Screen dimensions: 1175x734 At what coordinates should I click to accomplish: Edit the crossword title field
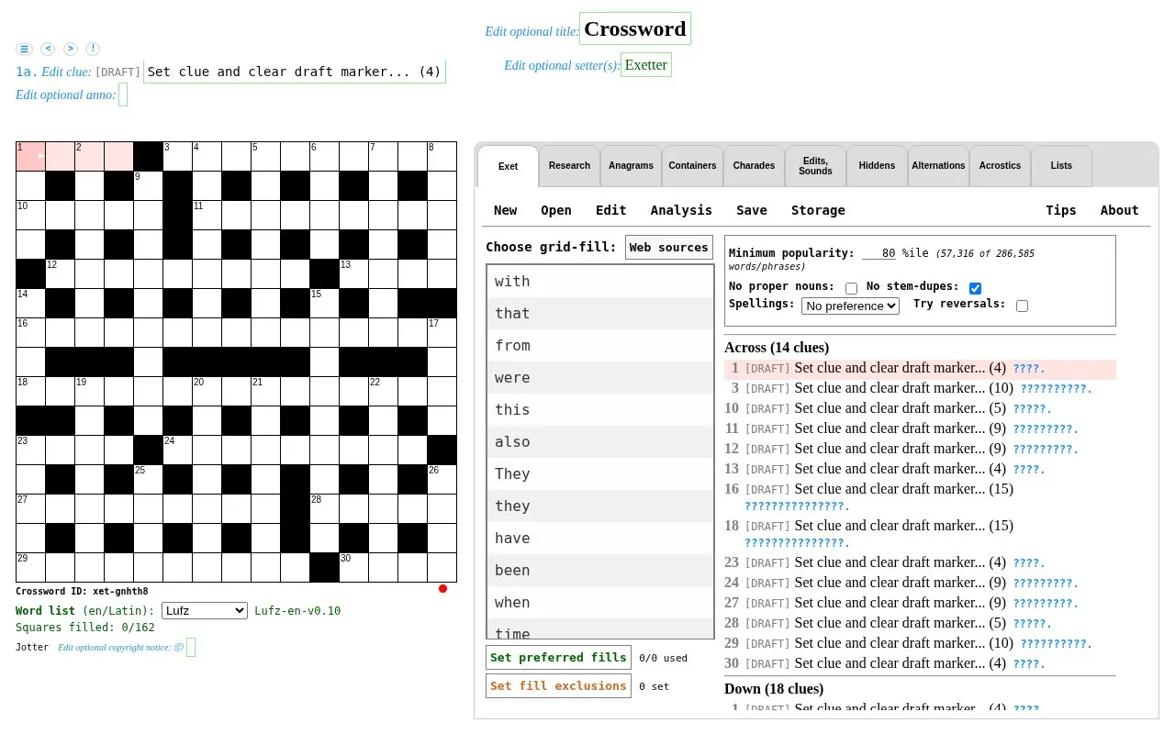pyautogui.click(x=635, y=28)
